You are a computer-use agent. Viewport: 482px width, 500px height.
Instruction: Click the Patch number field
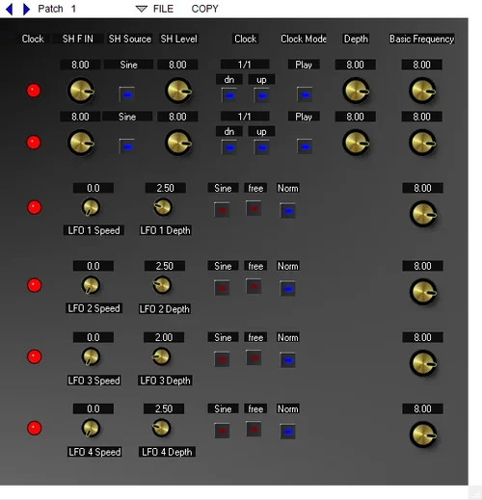[x=73, y=9]
